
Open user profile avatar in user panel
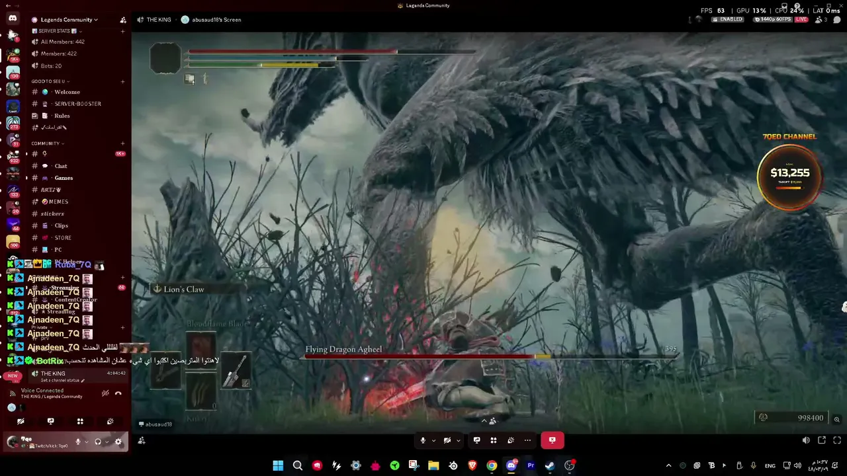(13, 442)
